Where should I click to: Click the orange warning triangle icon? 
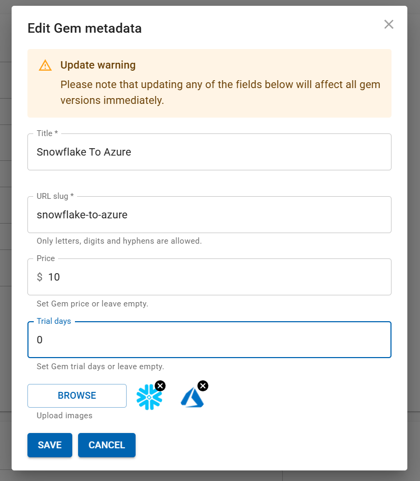click(x=45, y=65)
